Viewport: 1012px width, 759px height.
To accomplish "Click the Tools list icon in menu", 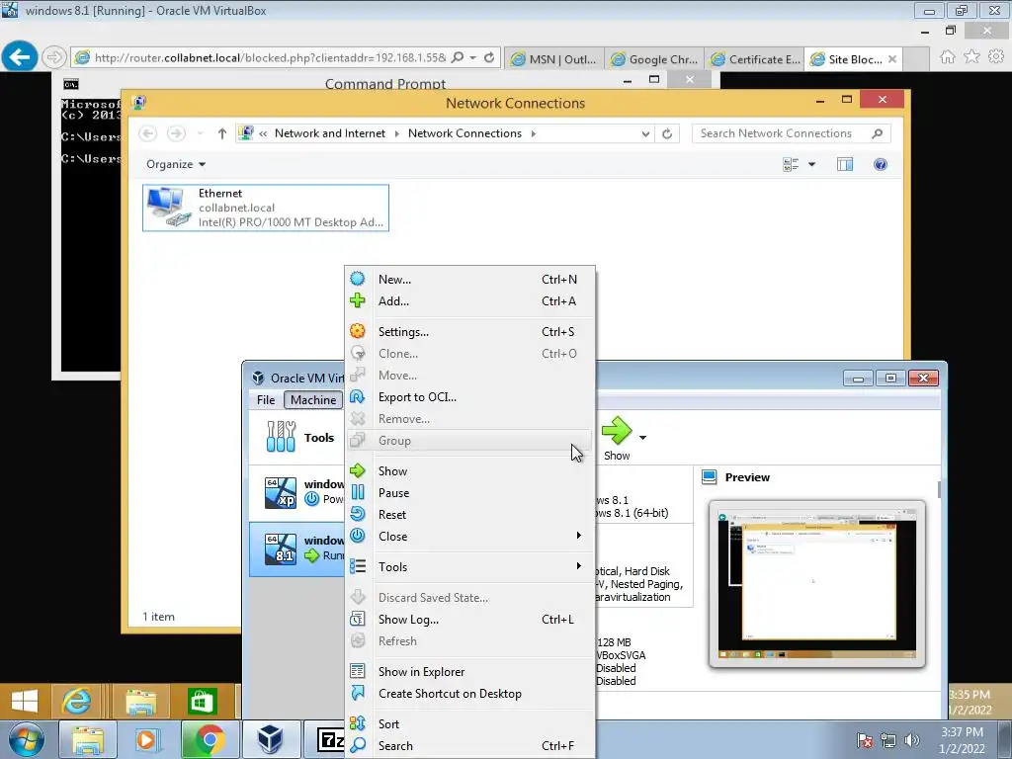I will pyautogui.click(x=358, y=566).
